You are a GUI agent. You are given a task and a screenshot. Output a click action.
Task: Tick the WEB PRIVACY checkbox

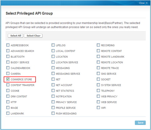pos(98,96)
